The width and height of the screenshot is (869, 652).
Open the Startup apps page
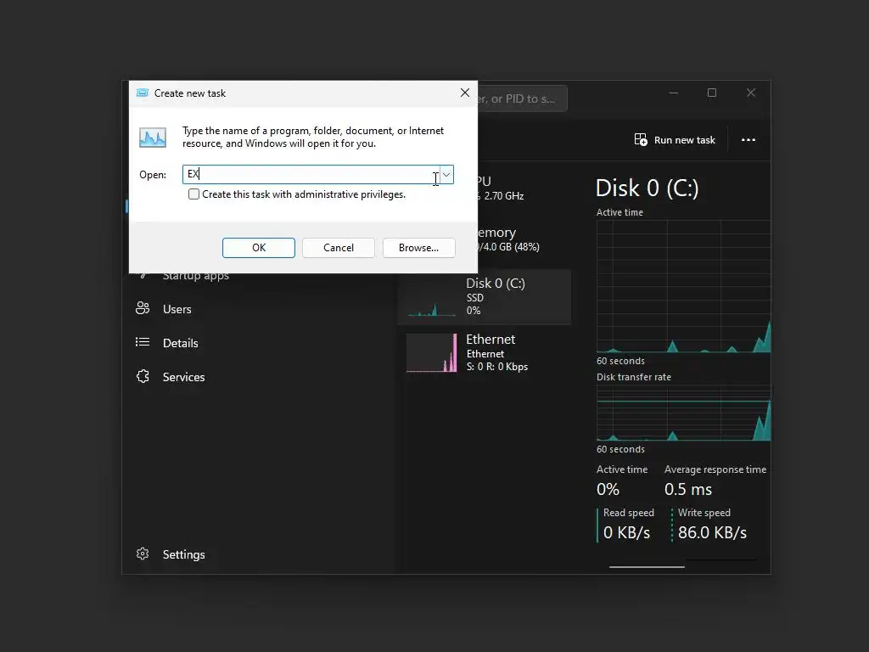[x=196, y=276]
